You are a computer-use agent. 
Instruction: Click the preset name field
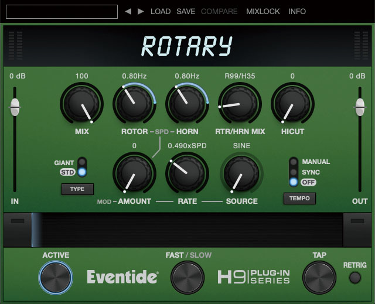click(62, 12)
